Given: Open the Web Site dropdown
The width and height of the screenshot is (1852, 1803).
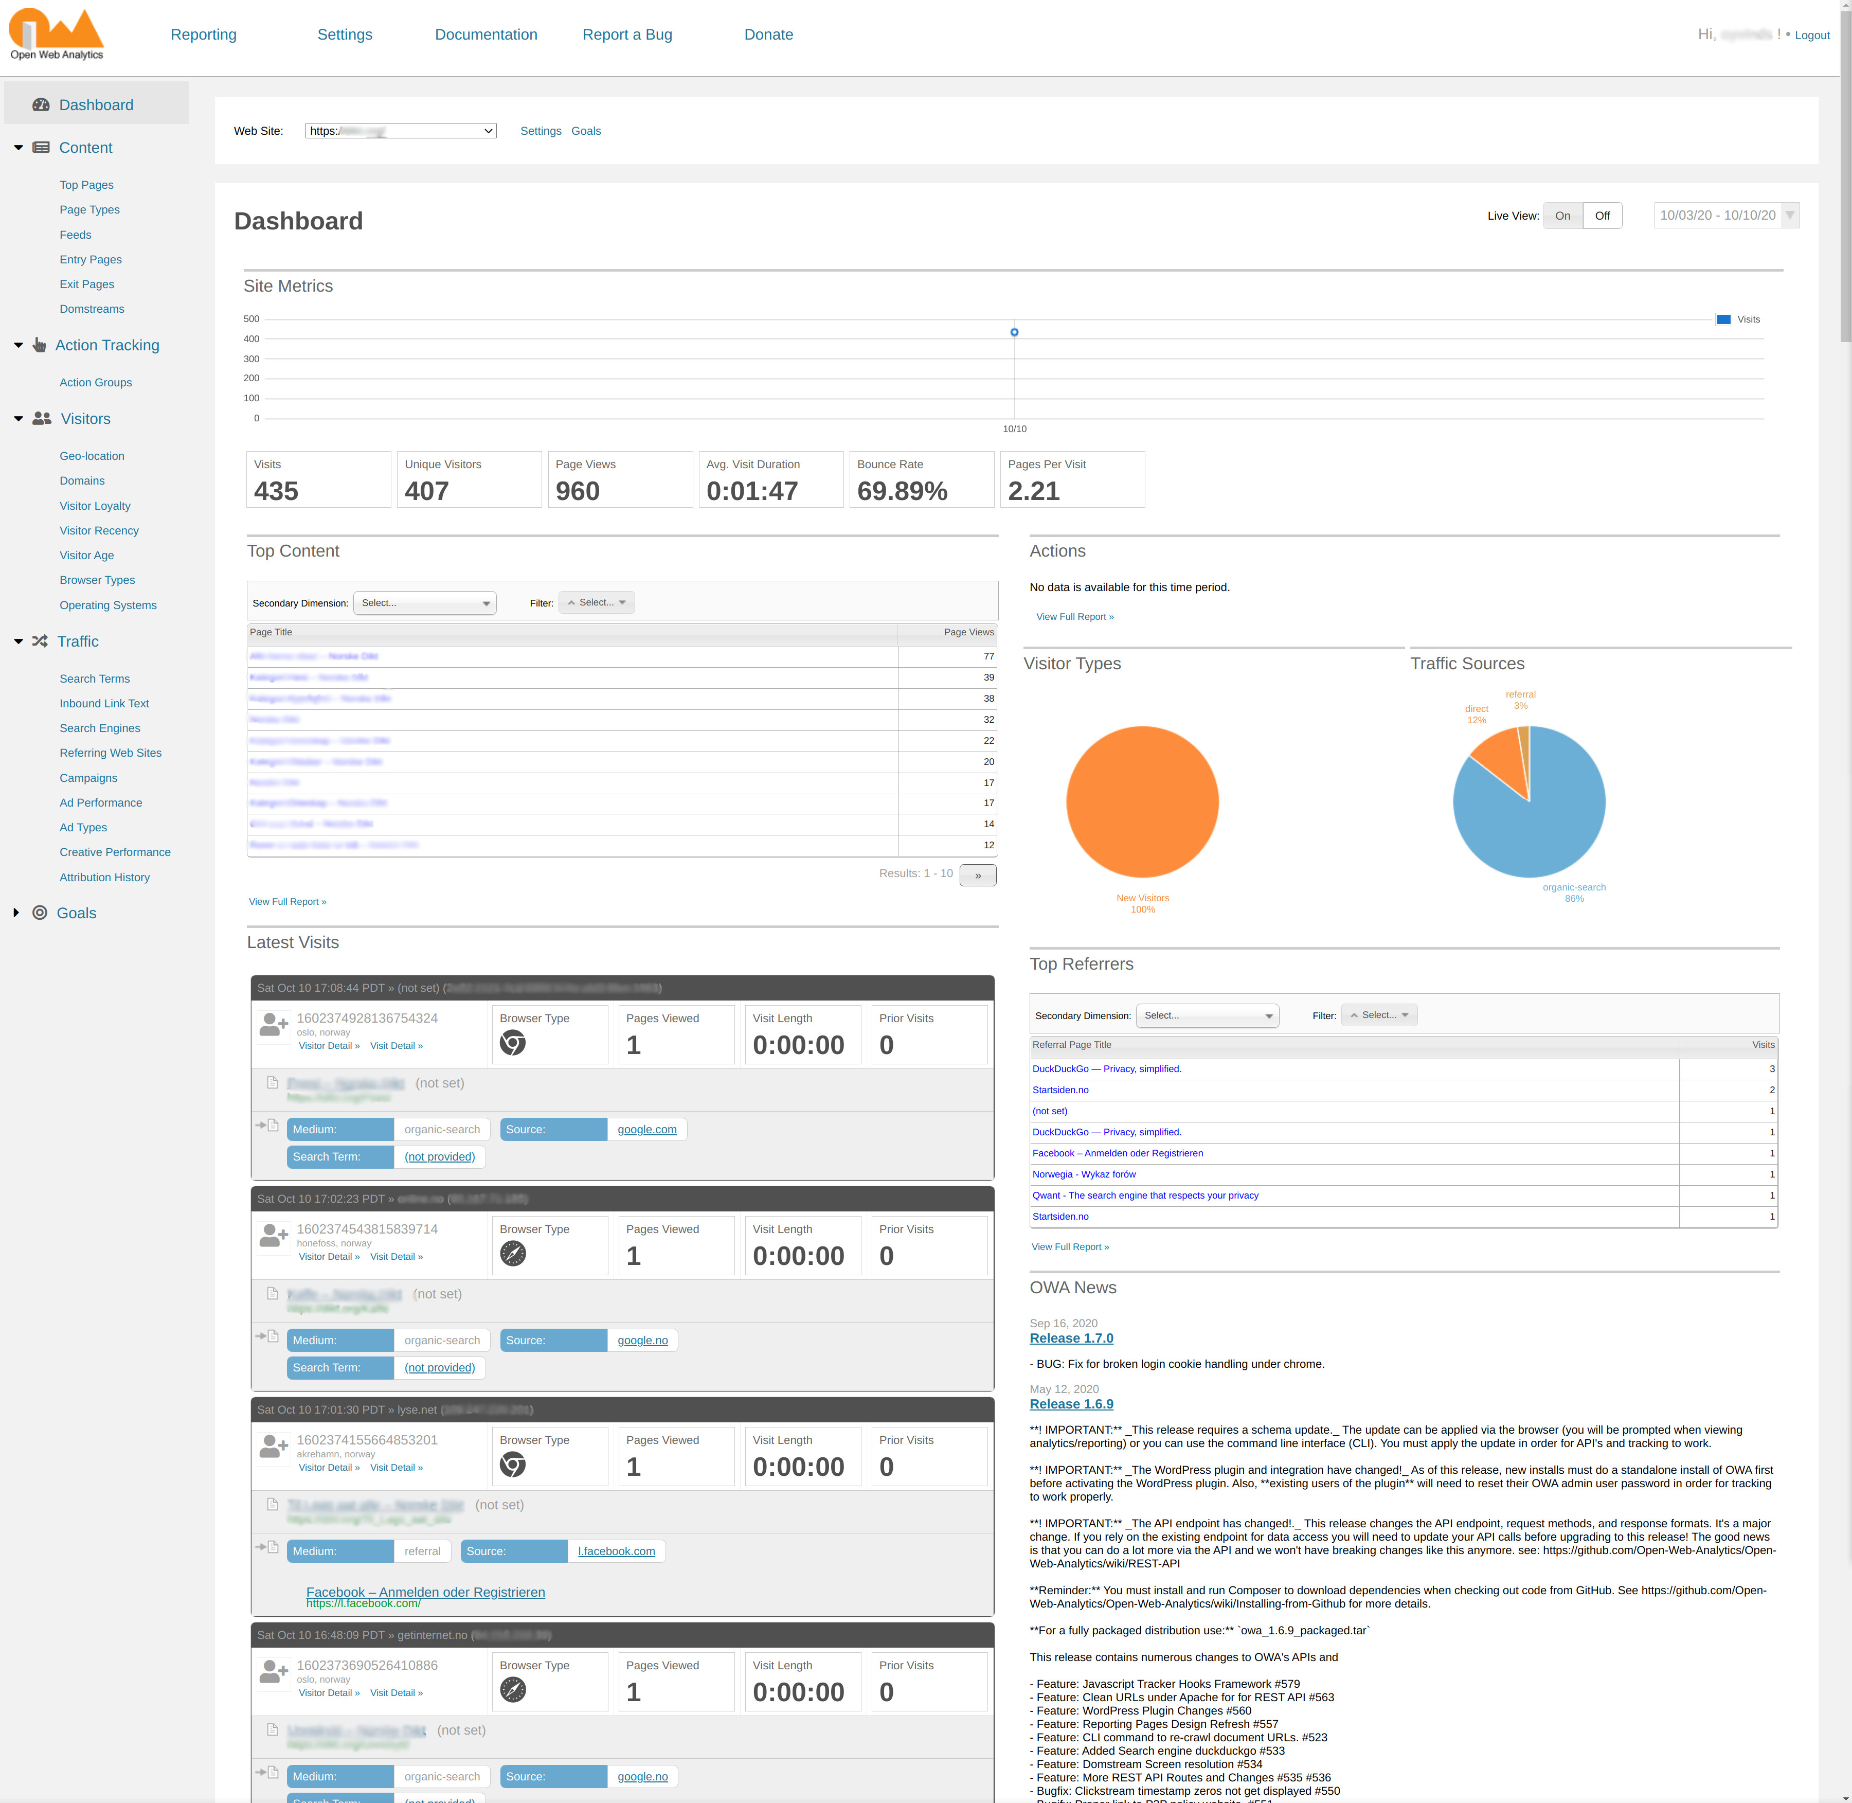Looking at the screenshot, I should coord(400,131).
